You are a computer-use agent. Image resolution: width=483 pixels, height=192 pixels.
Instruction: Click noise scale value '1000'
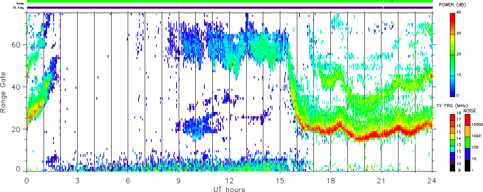click(475, 135)
